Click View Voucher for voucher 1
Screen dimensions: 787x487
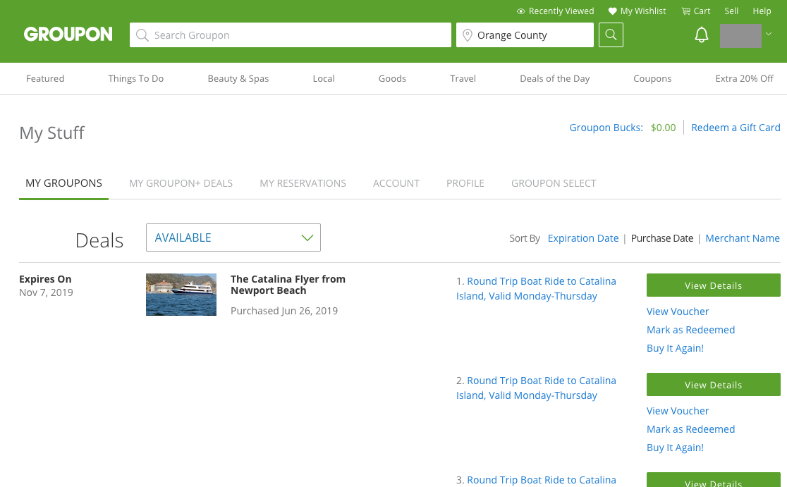(x=678, y=312)
